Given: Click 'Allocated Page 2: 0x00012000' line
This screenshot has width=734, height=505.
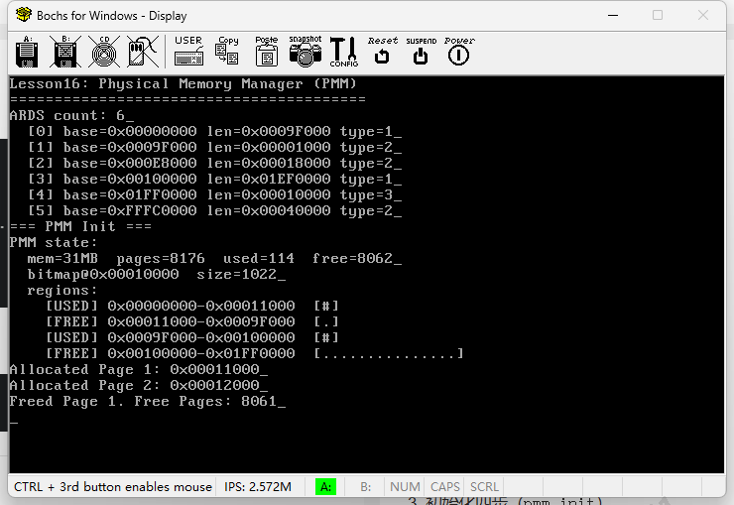Looking at the screenshot, I should pos(139,386).
